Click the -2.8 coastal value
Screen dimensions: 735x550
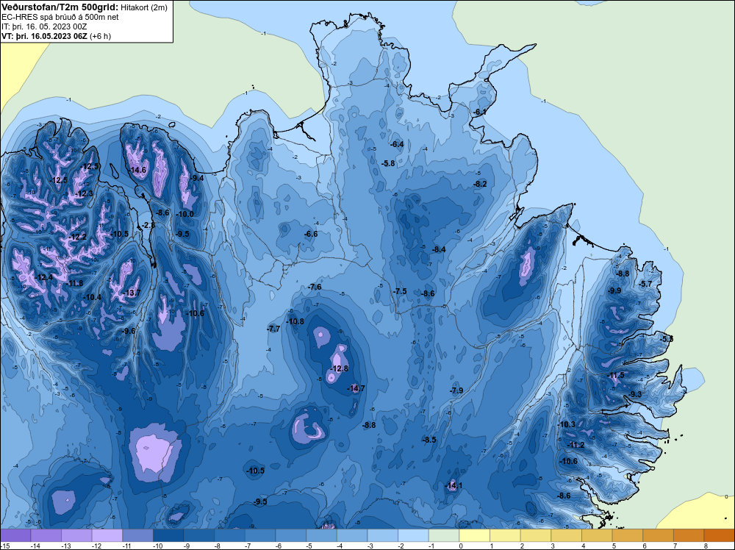click(148, 225)
